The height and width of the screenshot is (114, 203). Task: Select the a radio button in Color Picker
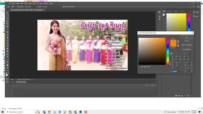tap(183, 56)
